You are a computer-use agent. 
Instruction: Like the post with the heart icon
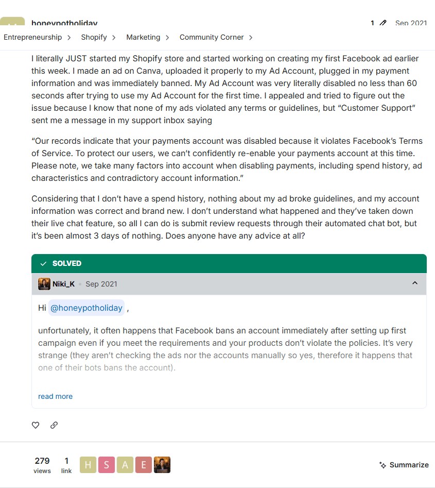36,425
